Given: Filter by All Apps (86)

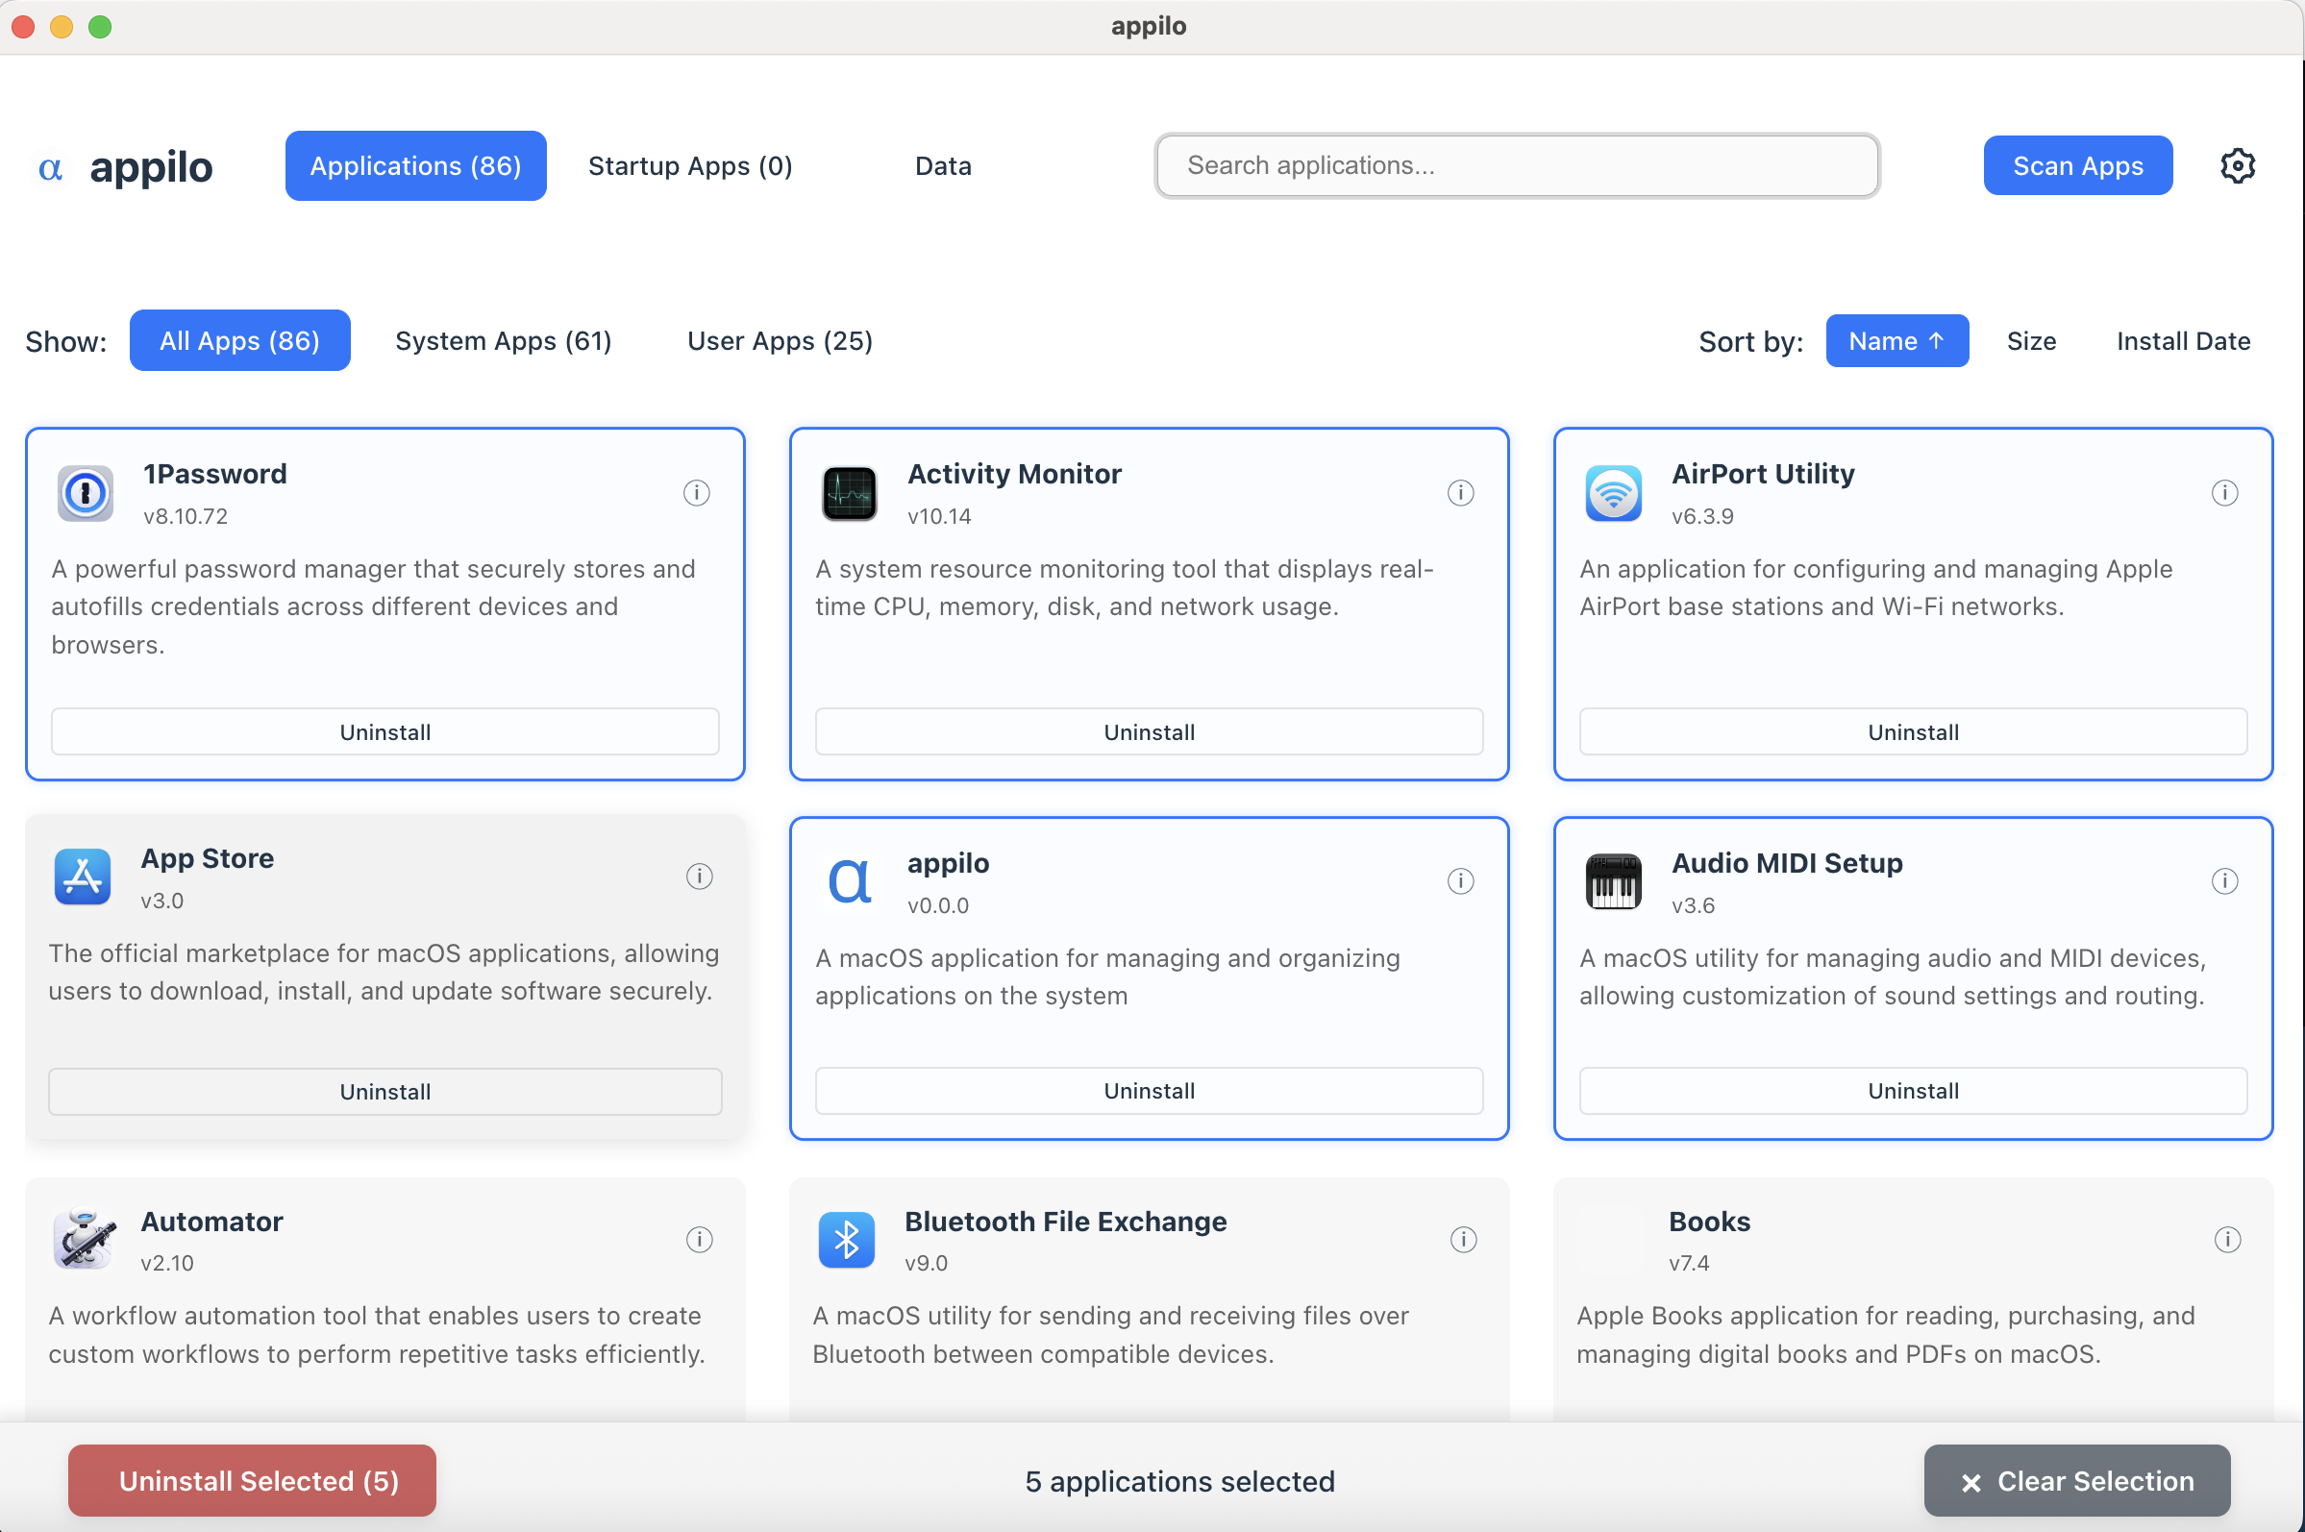Looking at the screenshot, I should click(239, 340).
